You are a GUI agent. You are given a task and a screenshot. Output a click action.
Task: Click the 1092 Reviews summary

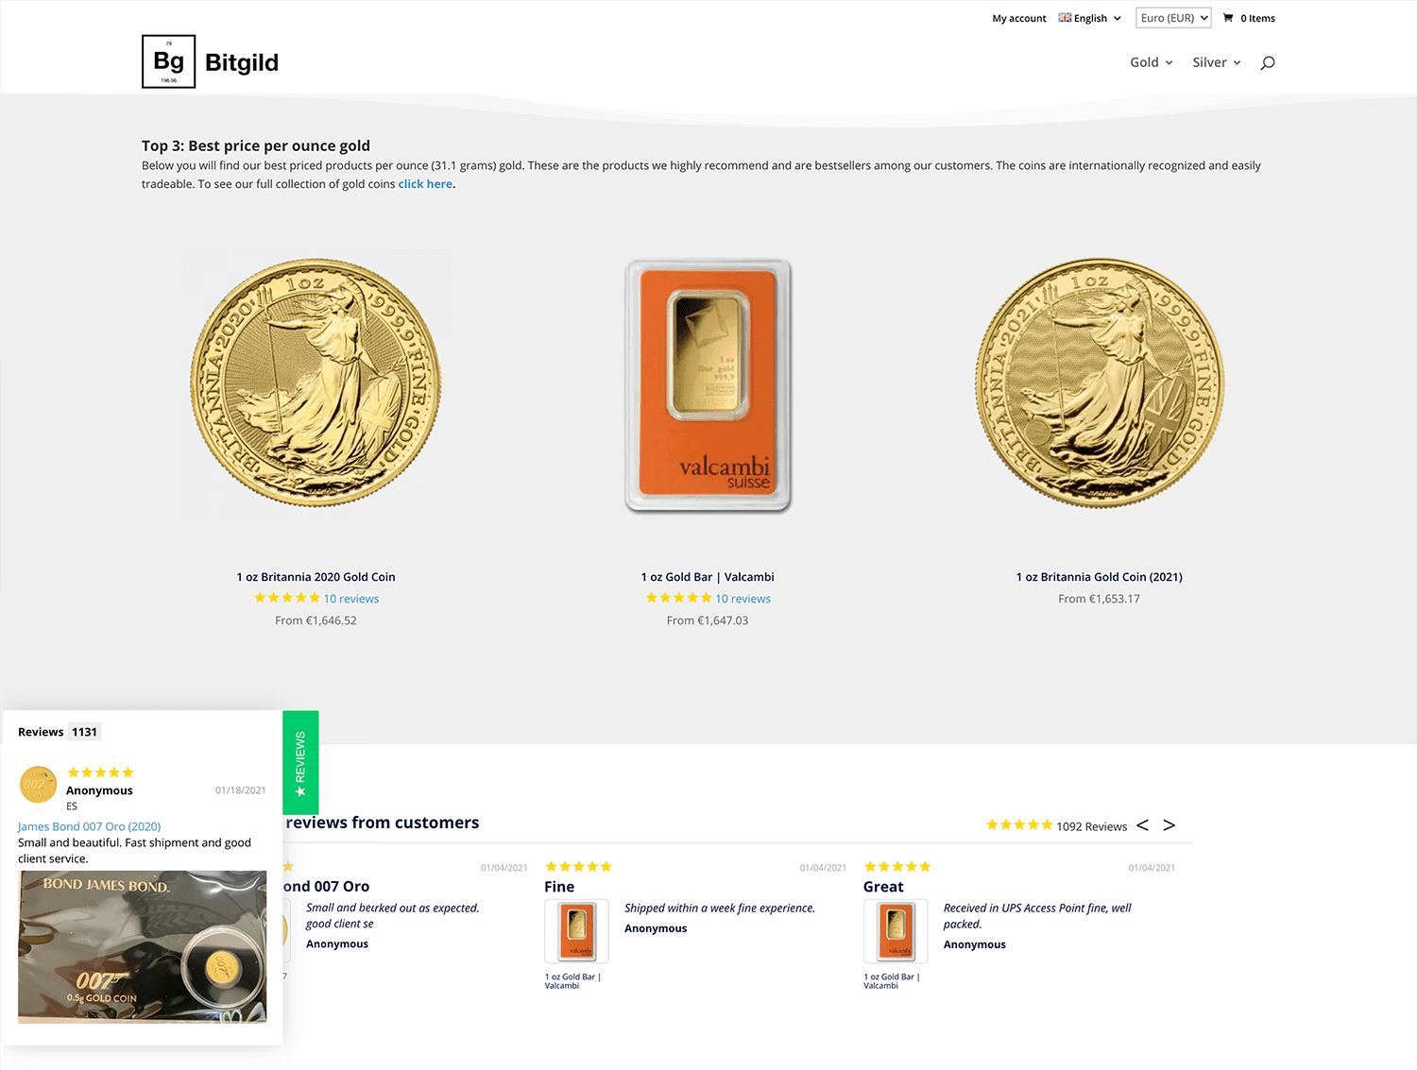[x=1091, y=826]
